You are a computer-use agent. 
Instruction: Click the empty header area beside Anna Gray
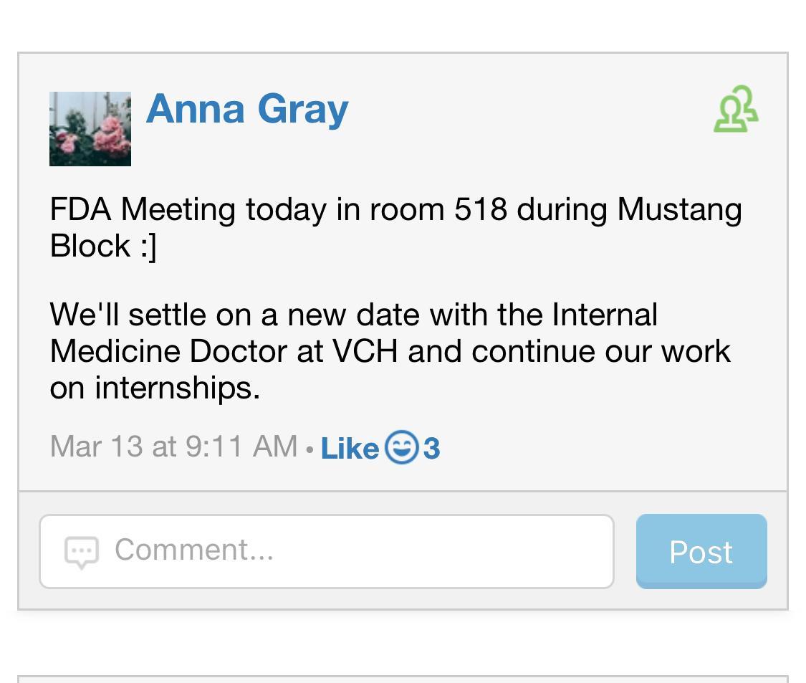[530, 110]
